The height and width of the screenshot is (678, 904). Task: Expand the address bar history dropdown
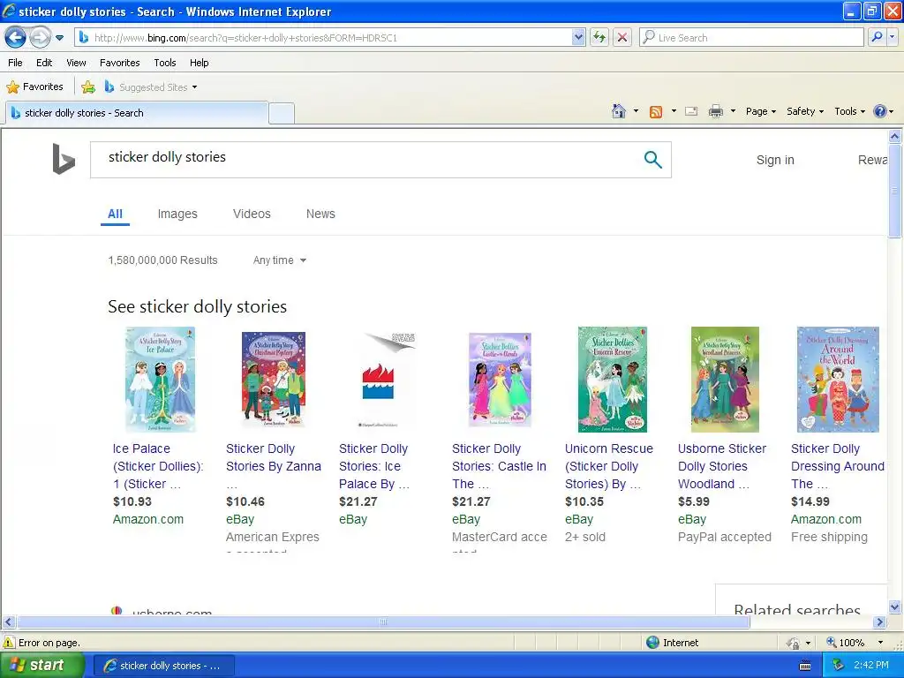tap(578, 38)
